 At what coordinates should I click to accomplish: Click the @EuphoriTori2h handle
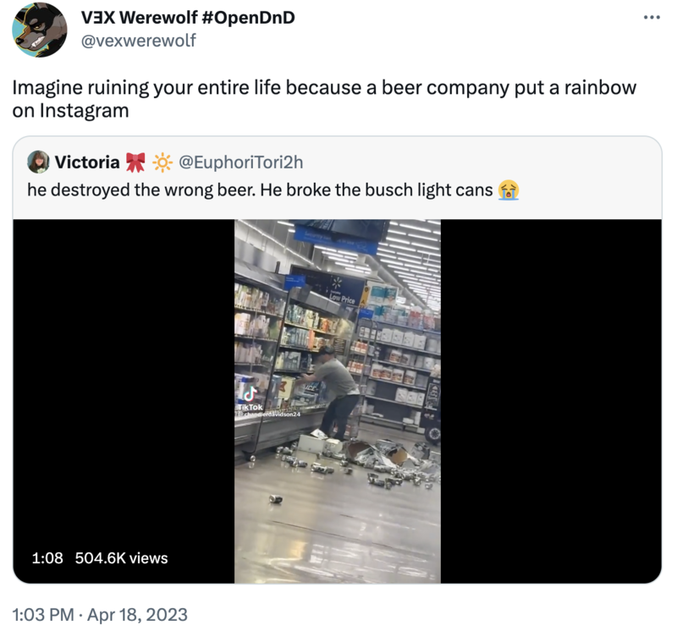pos(241,162)
